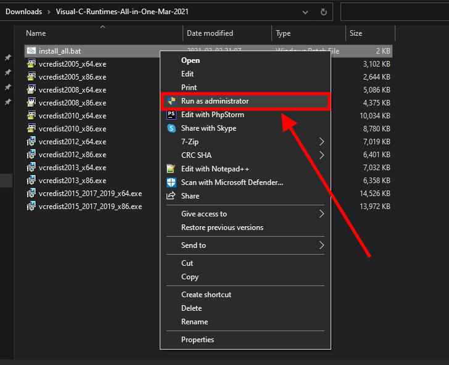Expand the Give access to submenu
This screenshot has width=449, height=365.
point(321,214)
